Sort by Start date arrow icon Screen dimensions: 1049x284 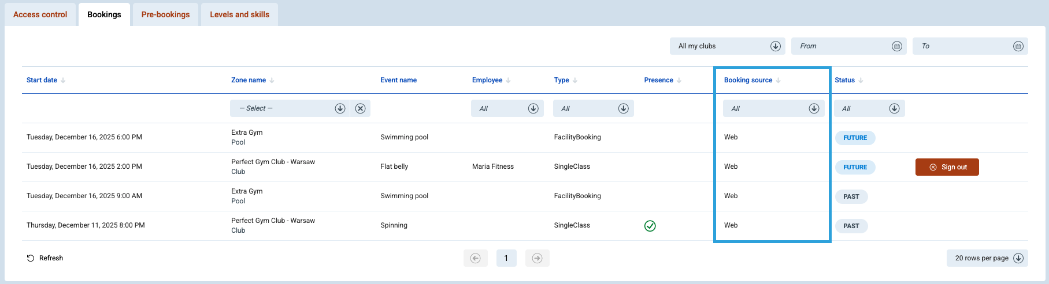point(63,80)
